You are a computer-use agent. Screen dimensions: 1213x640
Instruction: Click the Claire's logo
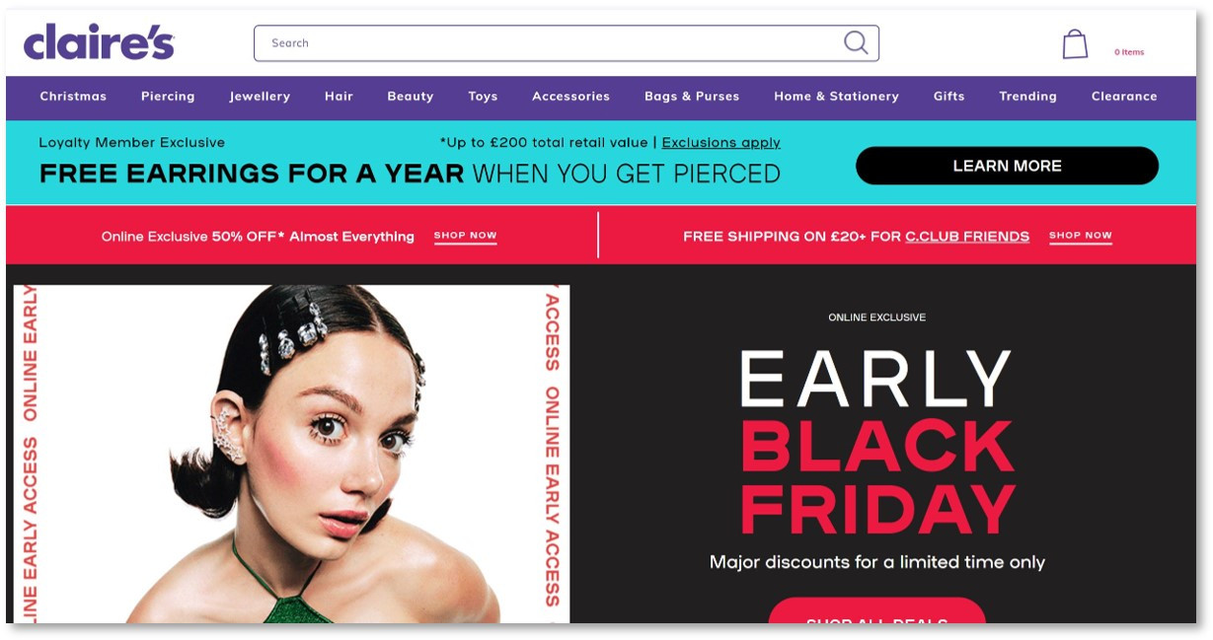[99, 42]
